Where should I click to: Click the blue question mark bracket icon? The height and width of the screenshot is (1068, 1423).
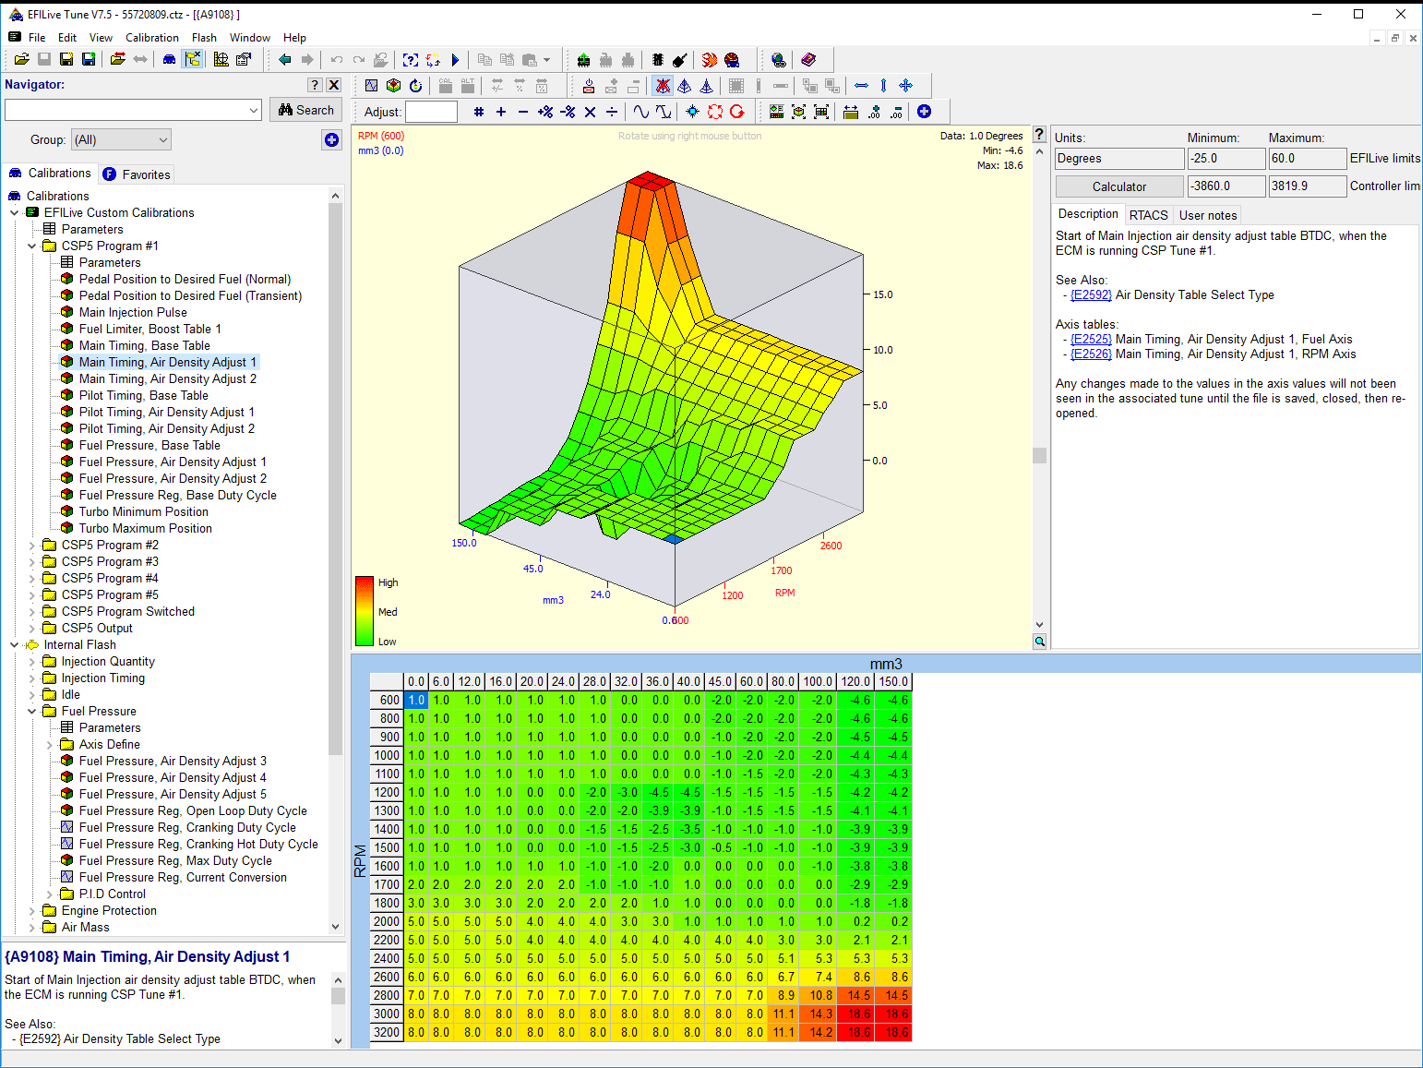[x=411, y=60]
